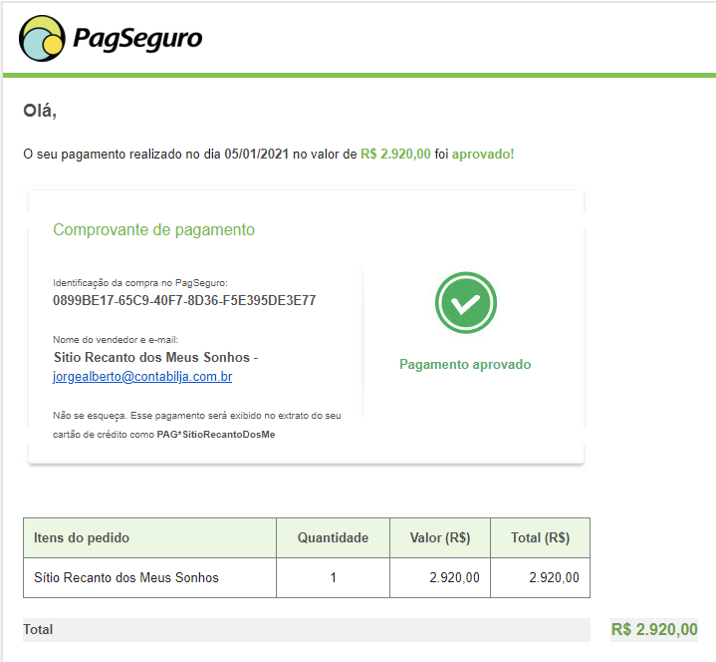
Task: Click the grand total 'R$ 2.920,00' at bottom right
Action: tap(654, 629)
